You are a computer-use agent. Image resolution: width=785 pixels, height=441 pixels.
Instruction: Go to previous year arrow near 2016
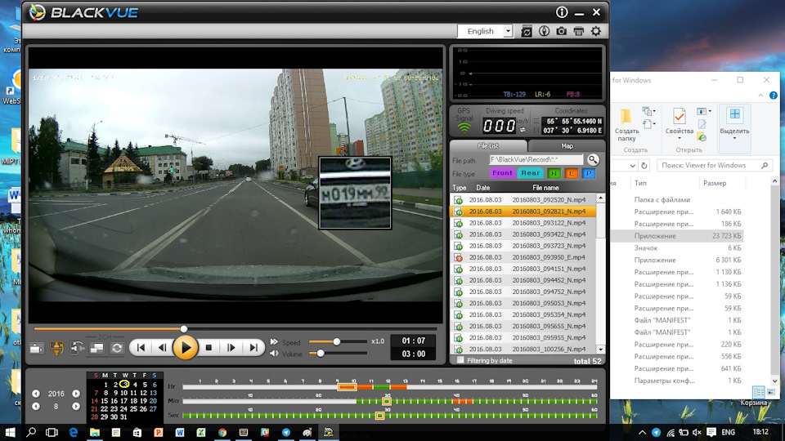tap(36, 394)
